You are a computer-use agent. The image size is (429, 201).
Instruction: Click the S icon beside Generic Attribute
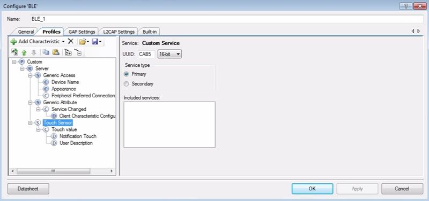(x=38, y=102)
